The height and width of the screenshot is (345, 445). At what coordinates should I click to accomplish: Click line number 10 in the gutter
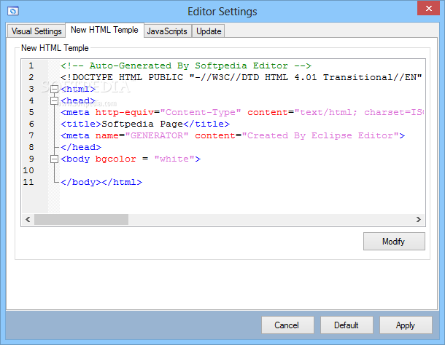[29, 170]
